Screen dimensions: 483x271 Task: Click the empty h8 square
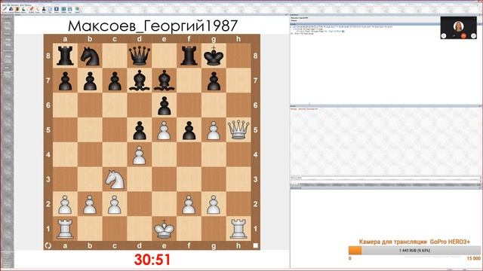pos(238,56)
